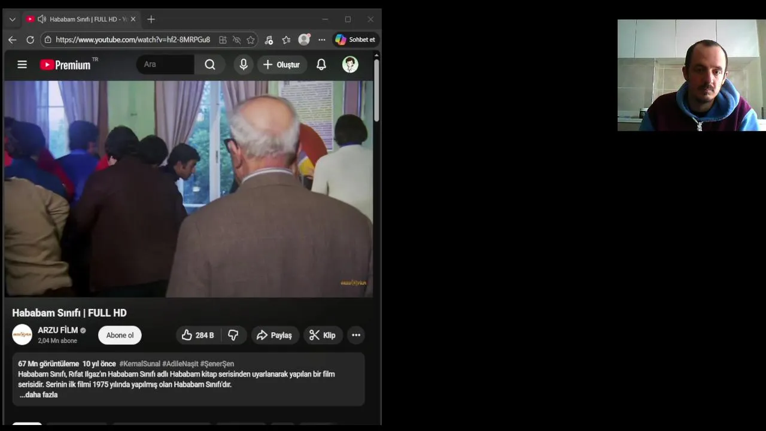Open the favorites list toolbar icon

click(x=286, y=40)
